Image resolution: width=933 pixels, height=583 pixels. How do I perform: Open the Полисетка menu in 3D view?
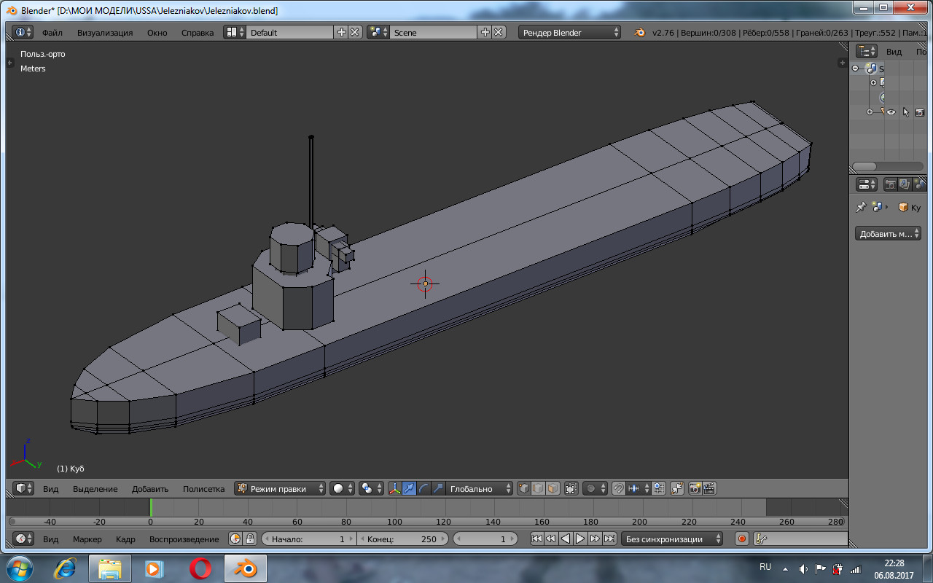pyautogui.click(x=203, y=488)
